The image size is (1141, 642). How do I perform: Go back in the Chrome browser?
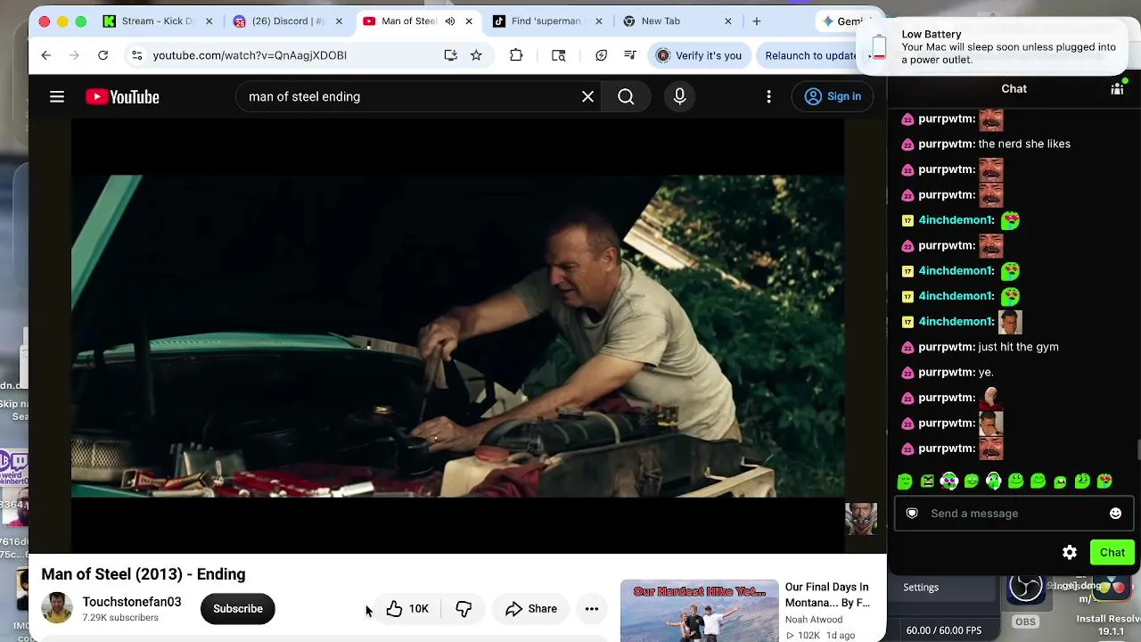46,55
